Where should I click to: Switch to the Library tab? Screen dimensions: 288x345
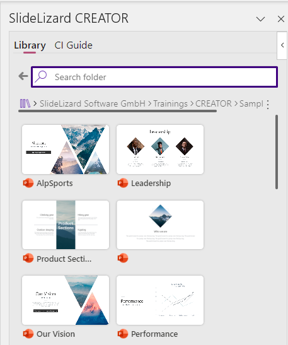pyautogui.click(x=30, y=45)
